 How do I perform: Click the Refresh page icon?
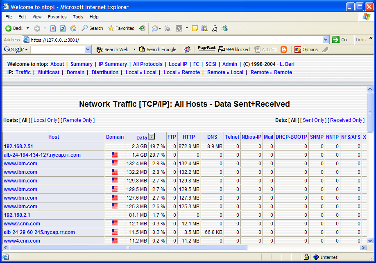(x=62, y=28)
